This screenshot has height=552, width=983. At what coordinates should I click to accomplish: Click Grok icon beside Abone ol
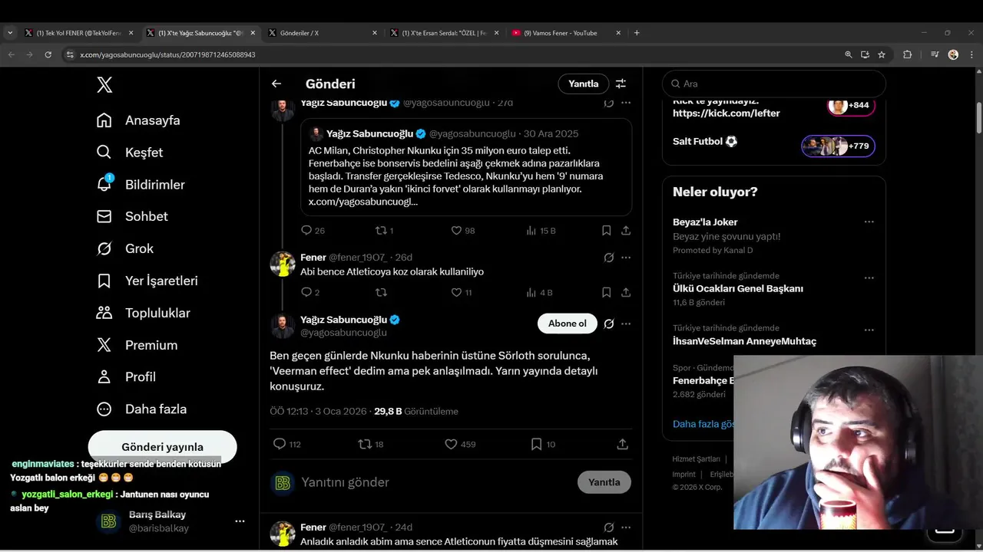[608, 324]
